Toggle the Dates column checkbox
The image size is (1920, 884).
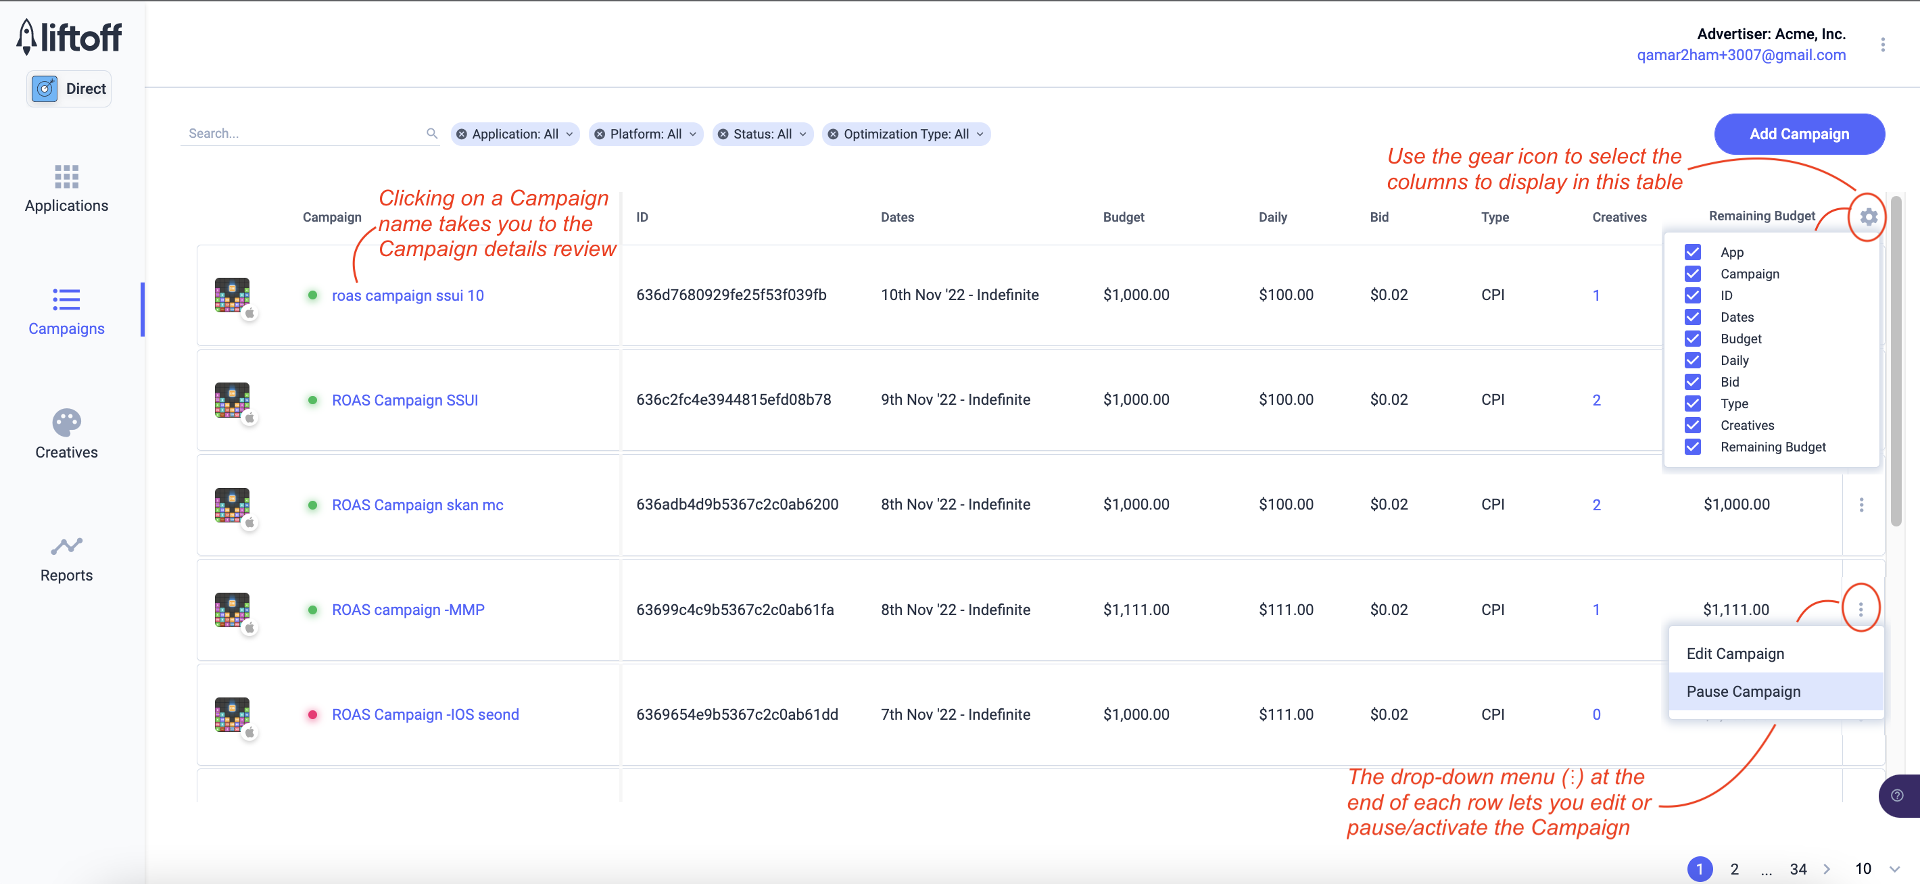click(1692, 317)
